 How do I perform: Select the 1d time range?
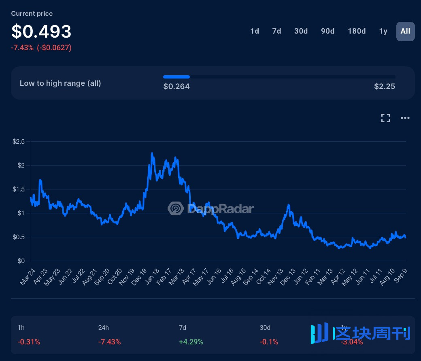click(255, 31)
